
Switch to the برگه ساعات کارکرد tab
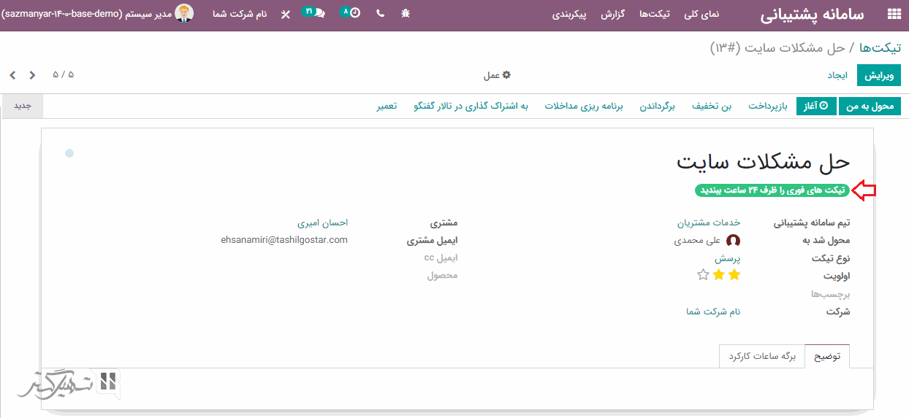click(761, 356)
